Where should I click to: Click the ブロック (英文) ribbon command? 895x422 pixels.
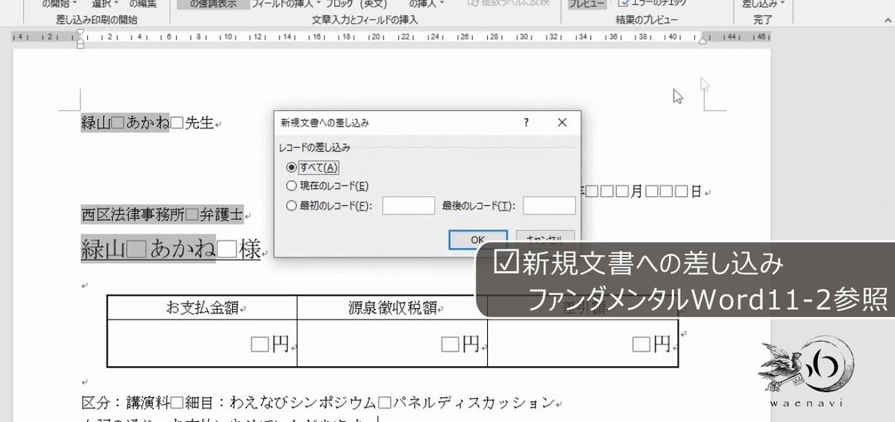pyautogui.click(x=357, y=4)
